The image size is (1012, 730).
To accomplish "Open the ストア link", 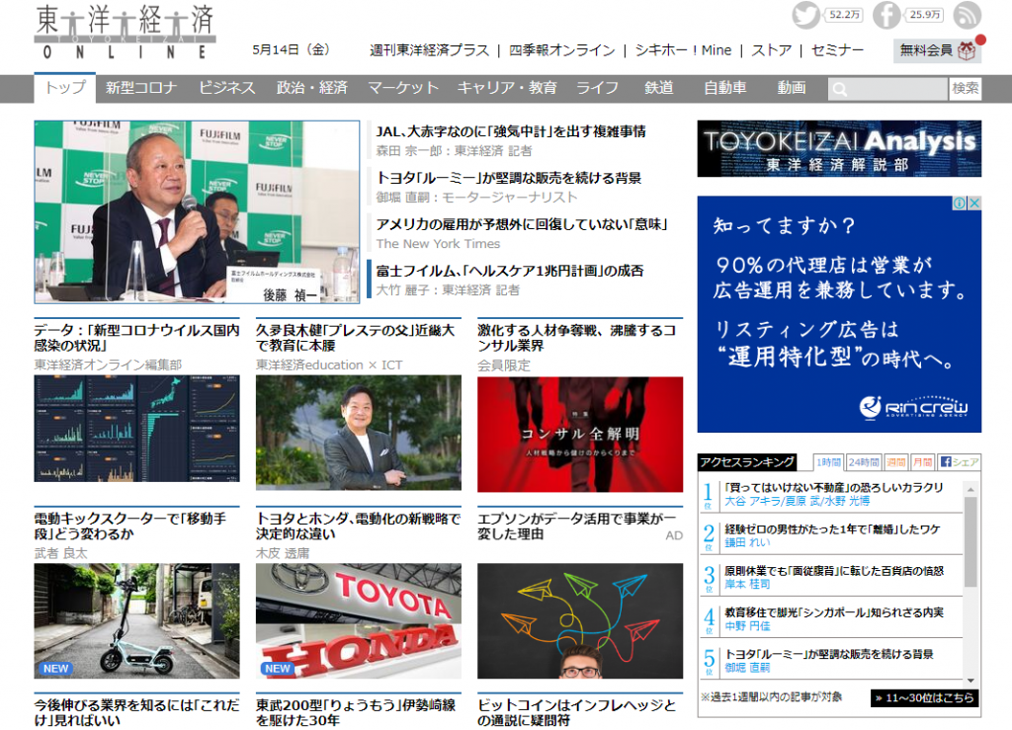I will (771, 50).
